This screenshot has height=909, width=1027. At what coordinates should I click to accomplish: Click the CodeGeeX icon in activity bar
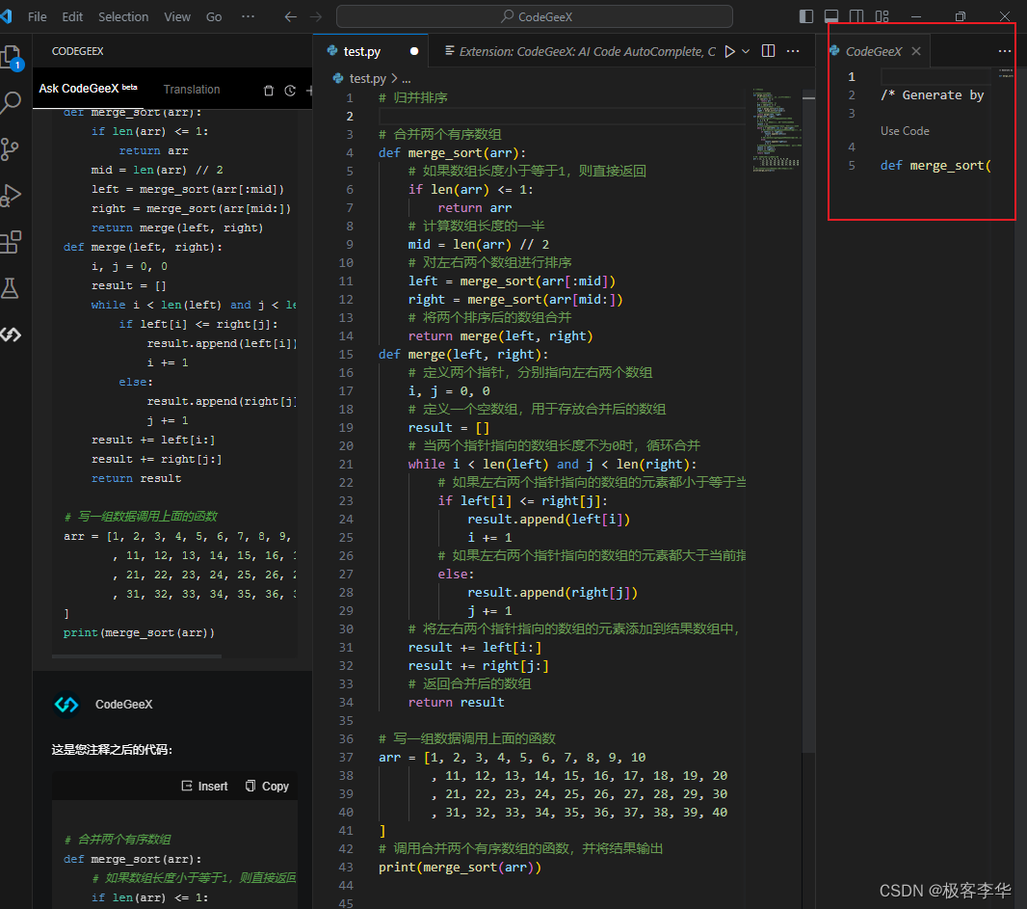pos(11,334)
